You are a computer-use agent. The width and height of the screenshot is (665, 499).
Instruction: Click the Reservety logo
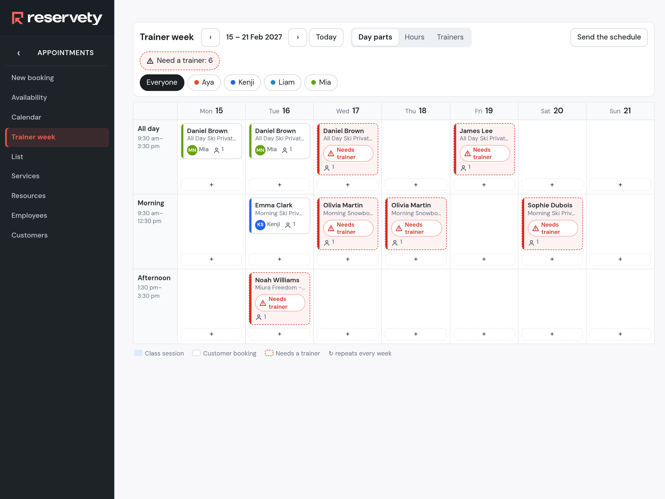tap(57, 18)
